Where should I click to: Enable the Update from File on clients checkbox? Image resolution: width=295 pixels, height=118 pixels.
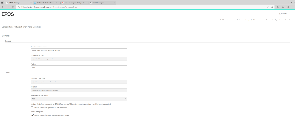coord(32,107)
